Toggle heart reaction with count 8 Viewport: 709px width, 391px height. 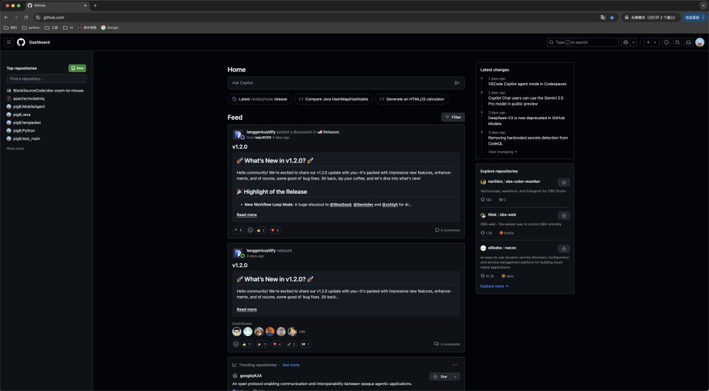tap(275, 231)
